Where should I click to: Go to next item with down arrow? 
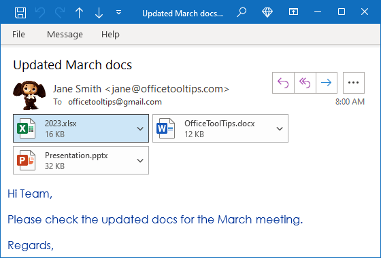coord(99,13)
